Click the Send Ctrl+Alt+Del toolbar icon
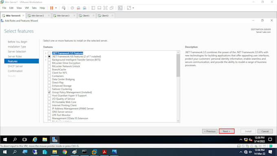277x156 pixels. pos(64,8)
